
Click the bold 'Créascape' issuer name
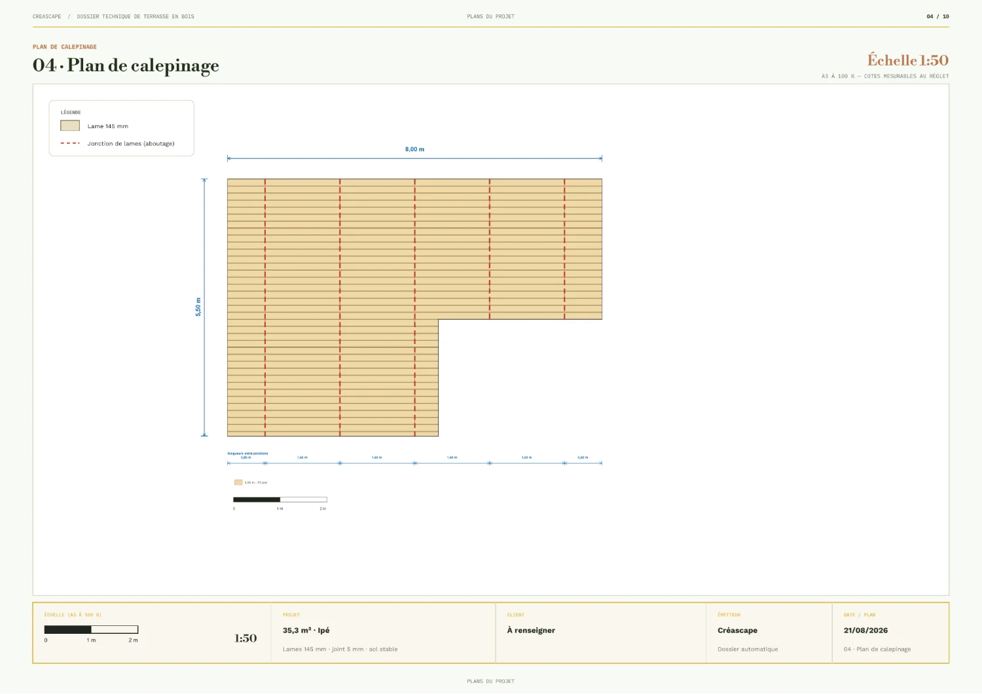[738, 631]
